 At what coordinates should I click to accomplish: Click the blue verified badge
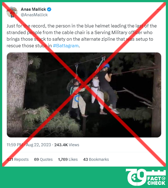pyautogui.click(x=49, y=9)
